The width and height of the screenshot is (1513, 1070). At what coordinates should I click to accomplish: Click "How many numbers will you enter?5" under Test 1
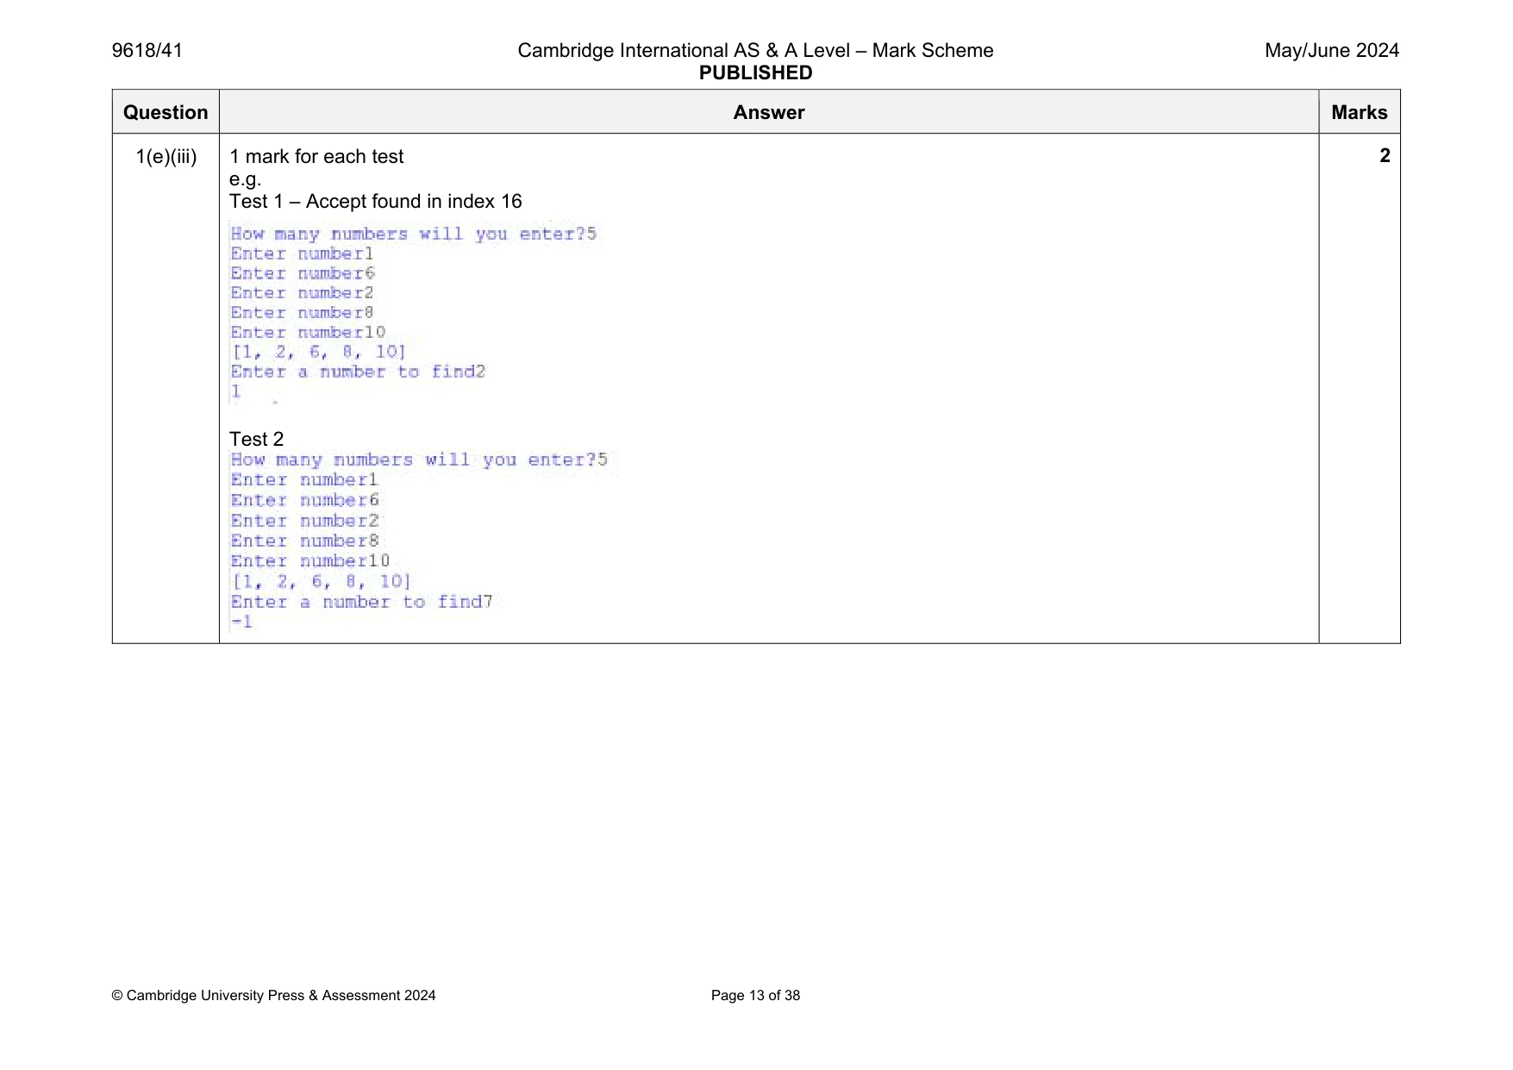(x=414, y=234)
